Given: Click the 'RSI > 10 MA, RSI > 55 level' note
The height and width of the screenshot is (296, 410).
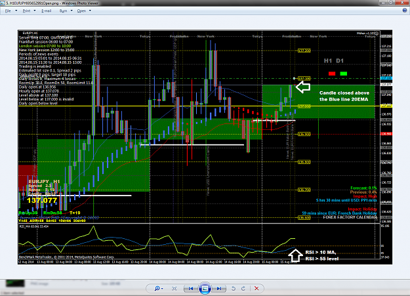Looking at the screenshot, I should (x=322, y=255).
